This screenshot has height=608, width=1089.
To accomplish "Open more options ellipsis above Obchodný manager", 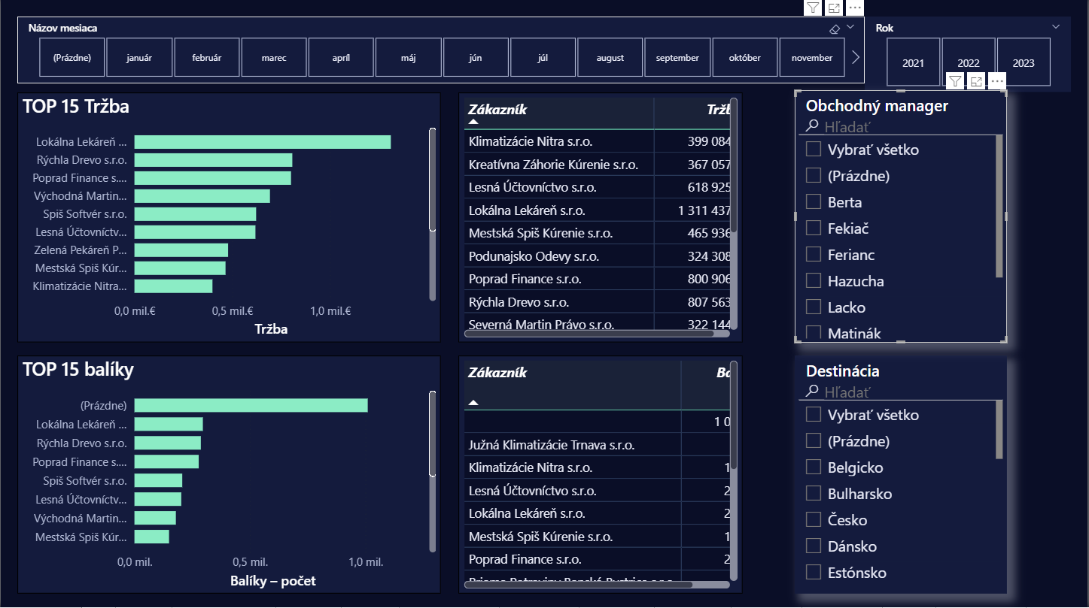I will point(997,81).
